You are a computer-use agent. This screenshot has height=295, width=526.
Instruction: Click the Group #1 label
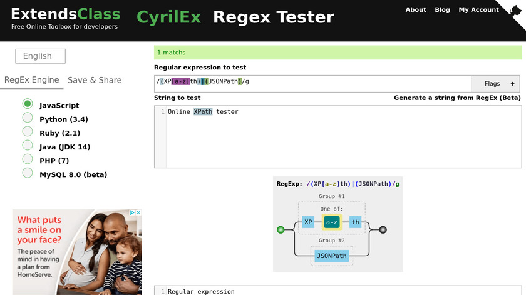click(331, 196)
